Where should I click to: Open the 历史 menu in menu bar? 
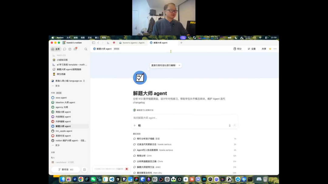(90, 38)
